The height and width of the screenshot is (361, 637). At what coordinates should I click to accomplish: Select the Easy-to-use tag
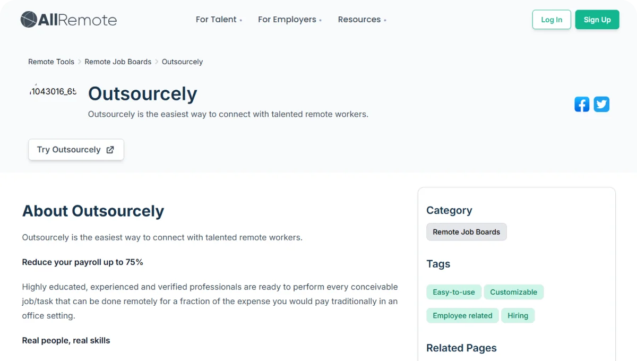pos(454,292)
